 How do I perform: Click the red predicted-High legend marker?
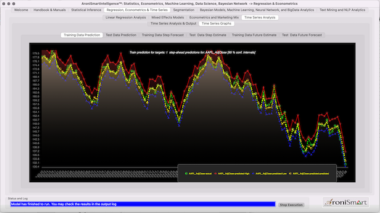pyautogui.click(x=216, y=173)
